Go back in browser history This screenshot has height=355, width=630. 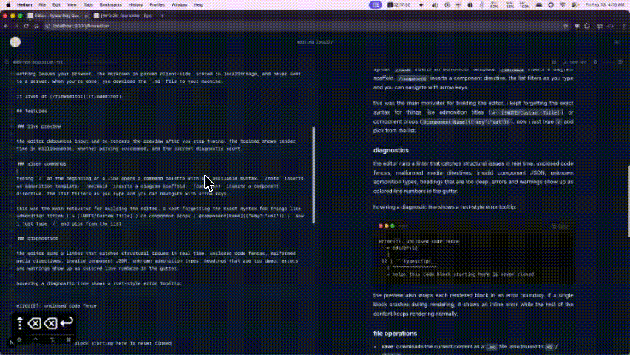point(6,26)
